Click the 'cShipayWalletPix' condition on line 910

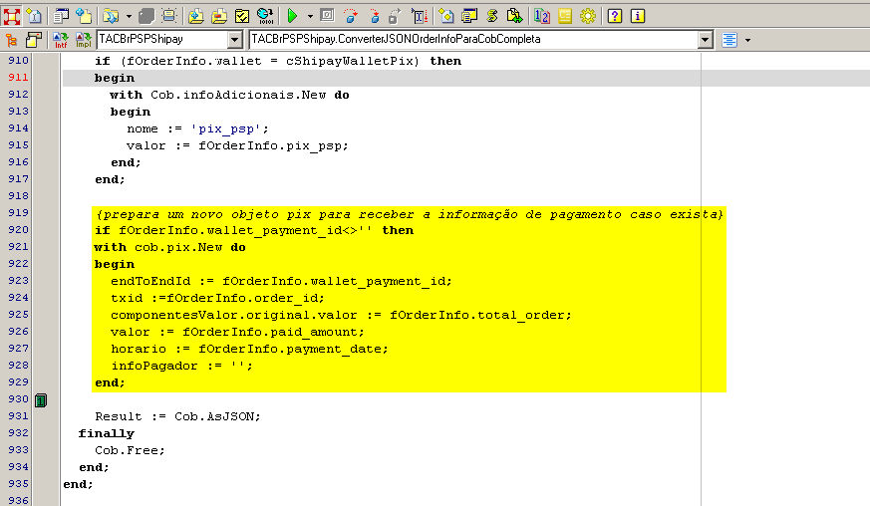[352, 61]
